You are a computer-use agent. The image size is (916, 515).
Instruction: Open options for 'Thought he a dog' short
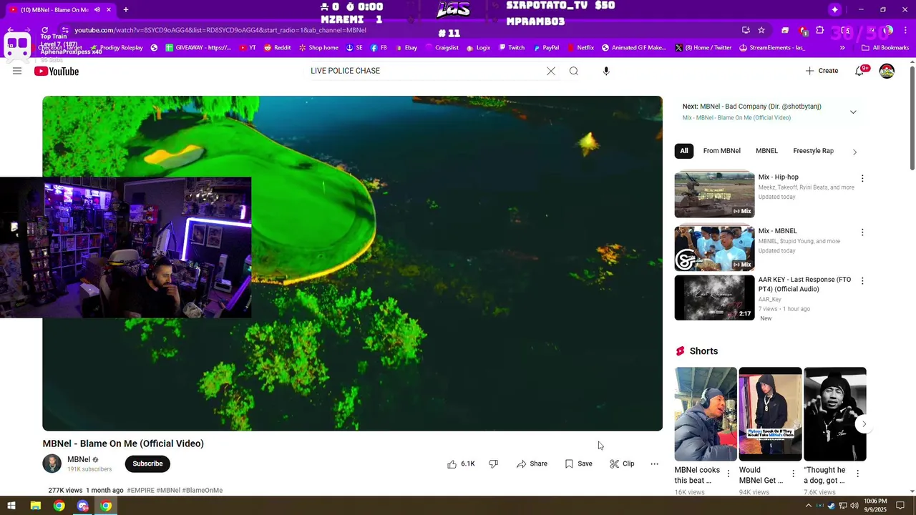point(857,474)
